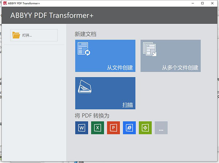Convert PDF to Word with the W icon
Screen dimensions: 219x163
81,128
